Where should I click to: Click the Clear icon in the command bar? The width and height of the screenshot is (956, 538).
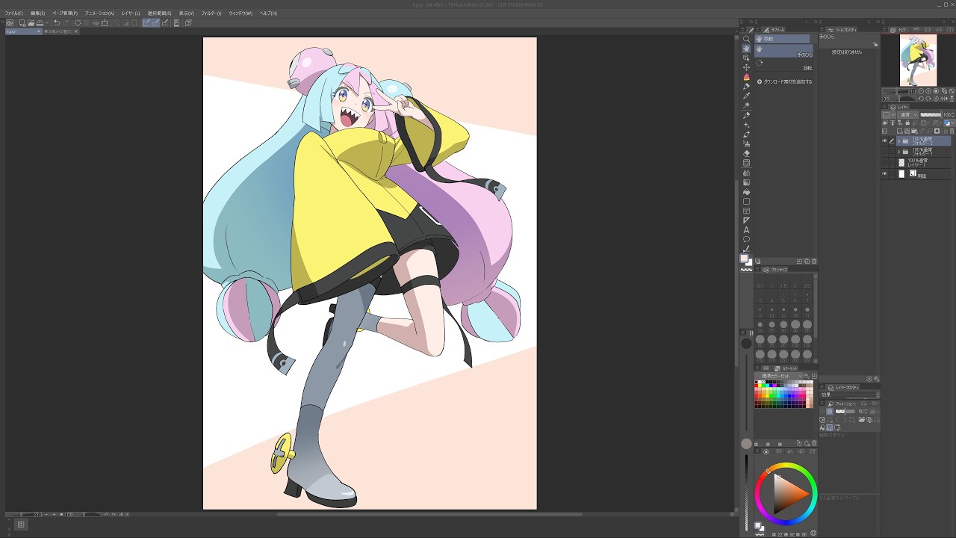coord(78,22)
